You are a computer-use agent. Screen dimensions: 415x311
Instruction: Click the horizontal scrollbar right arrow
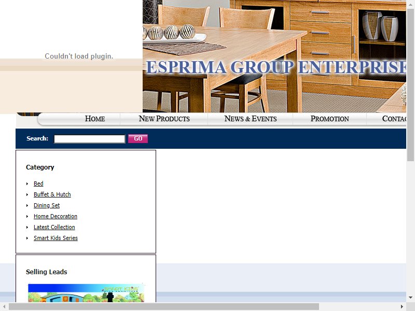402,307
